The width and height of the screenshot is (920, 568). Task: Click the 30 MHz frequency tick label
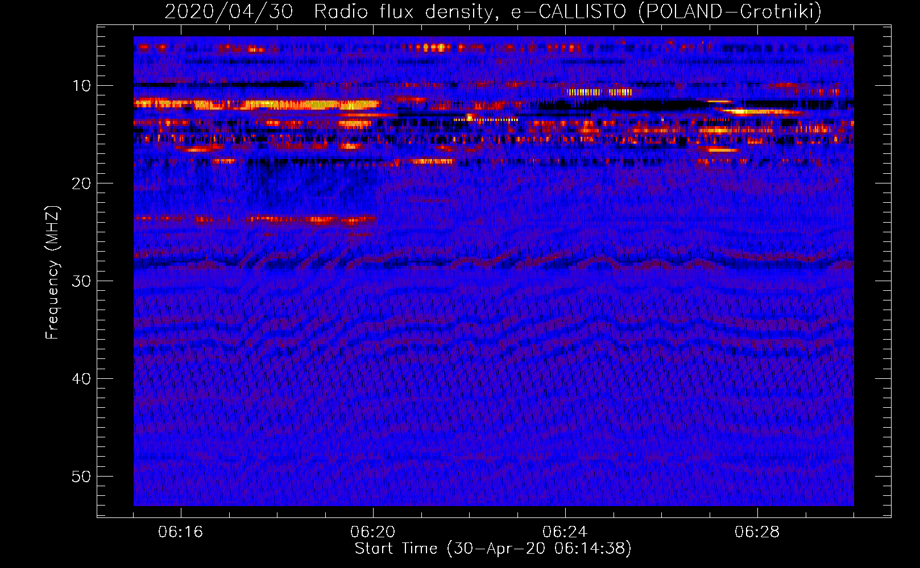coord(82,281)
